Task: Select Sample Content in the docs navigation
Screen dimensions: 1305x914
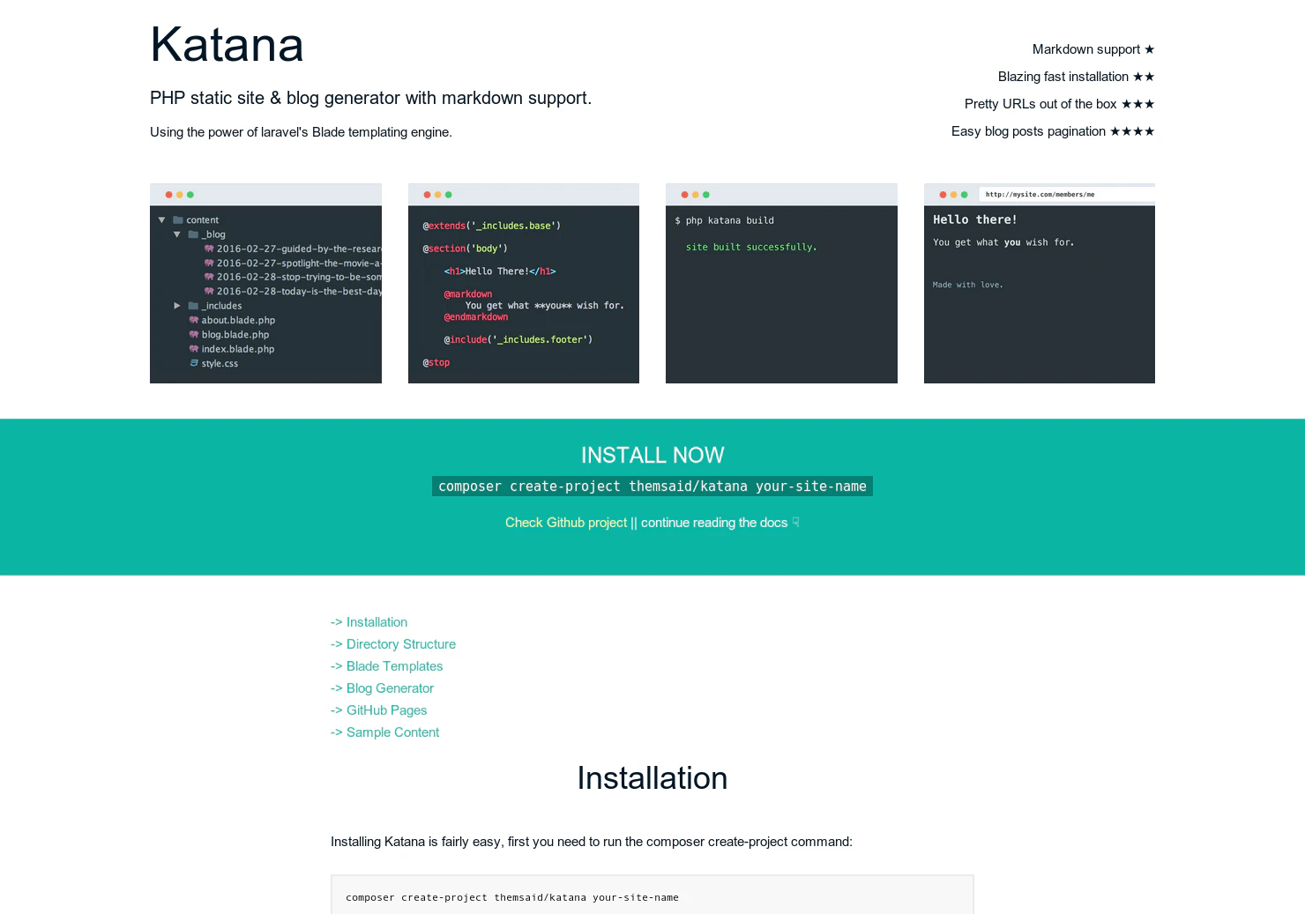Action: pos(392,732)
